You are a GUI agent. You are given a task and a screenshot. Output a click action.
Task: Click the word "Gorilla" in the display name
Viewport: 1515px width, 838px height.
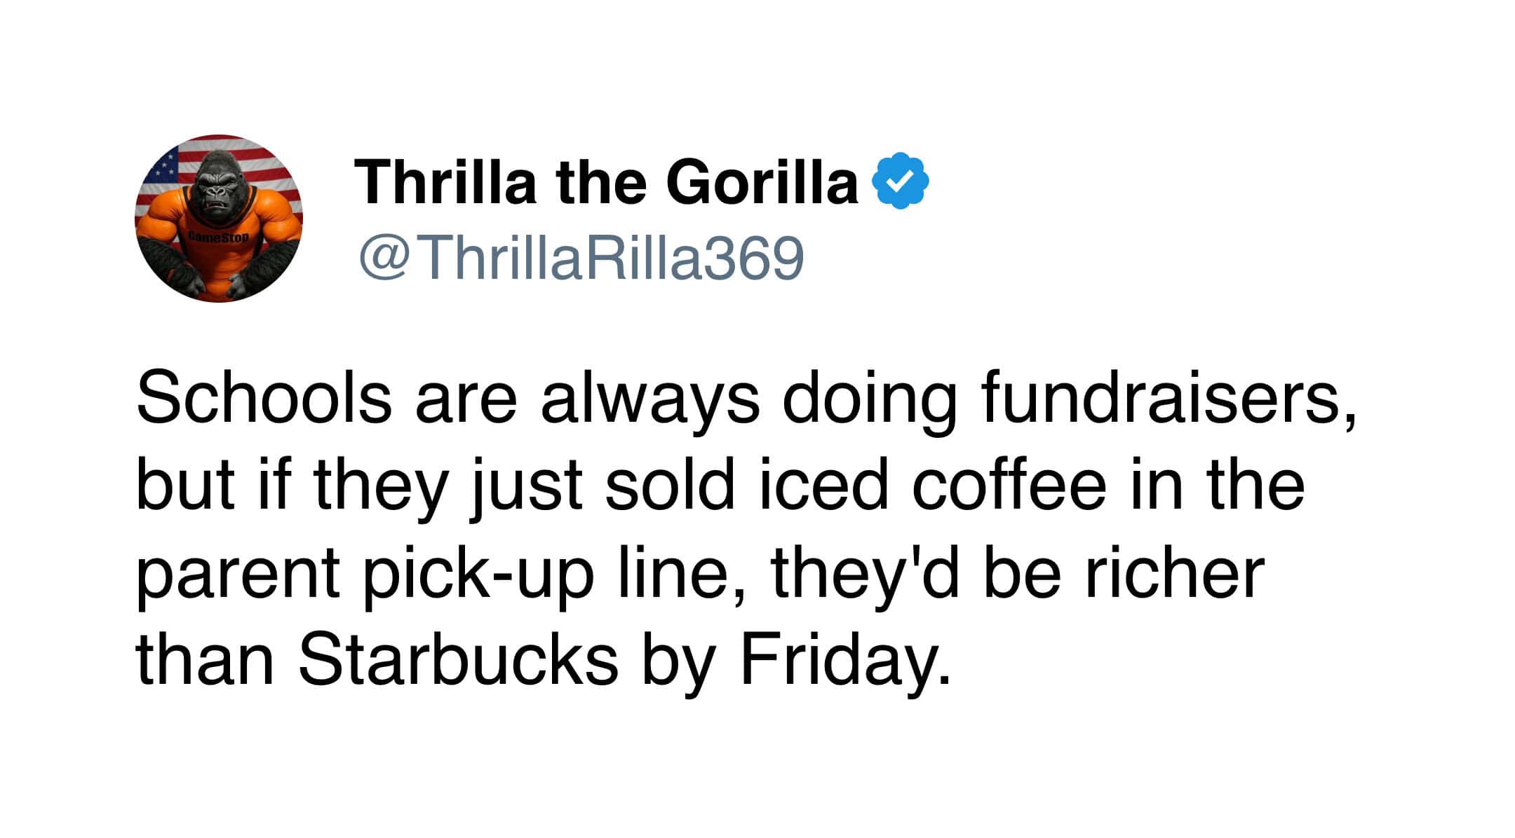coord(762,182)
